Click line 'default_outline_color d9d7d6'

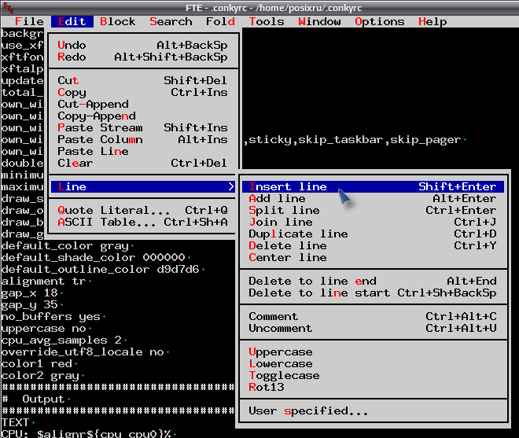(x=101, y=270)
